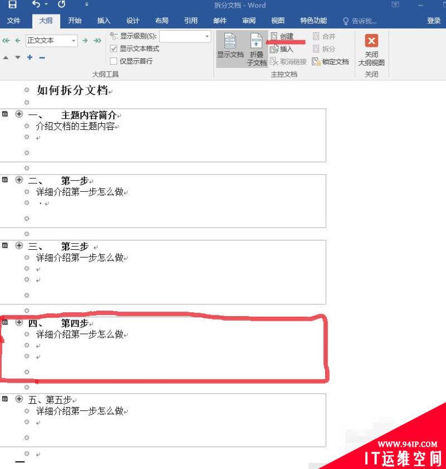446x469 pixels.
Task: Click 合并 subdocuments button
Action: coord(324,36)
